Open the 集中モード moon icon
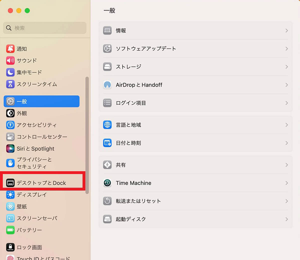Image resolution: width=300 pixels, height=260 pixels. click(x=10, y=72)
